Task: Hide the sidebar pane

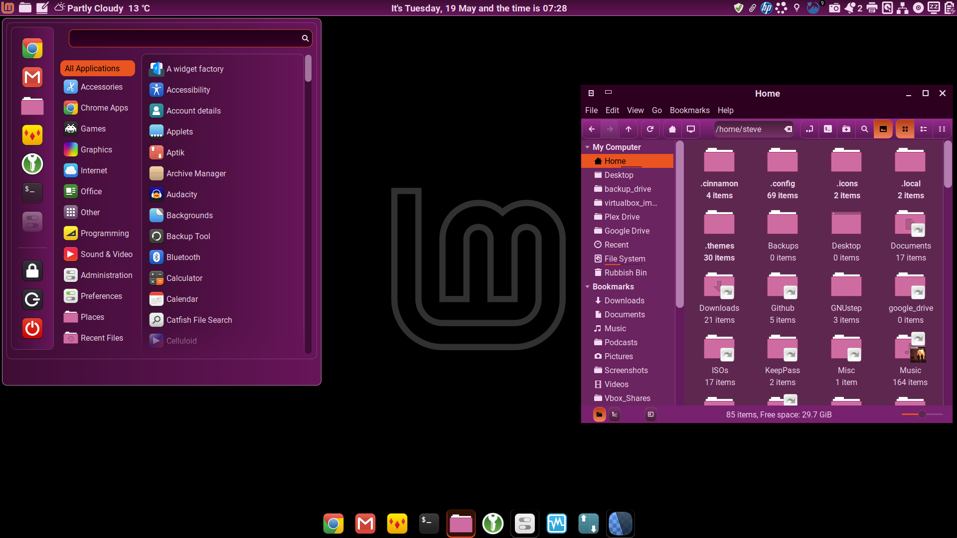Action: 651,414
